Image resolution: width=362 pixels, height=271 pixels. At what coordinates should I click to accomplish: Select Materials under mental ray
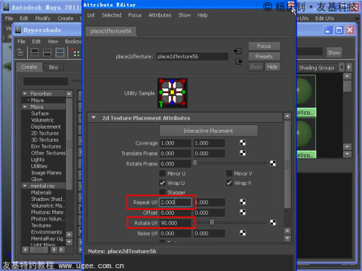click(x=41, y=192)
